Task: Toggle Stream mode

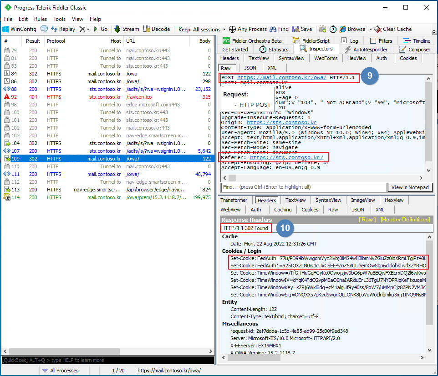Action: [127, 29]
